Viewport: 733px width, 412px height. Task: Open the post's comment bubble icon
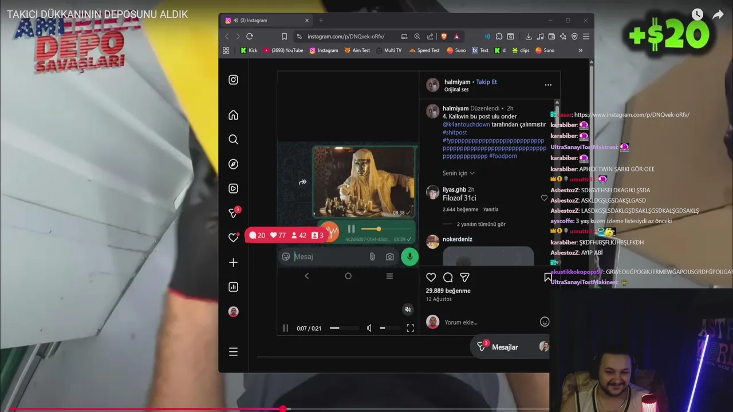[448, 278]
